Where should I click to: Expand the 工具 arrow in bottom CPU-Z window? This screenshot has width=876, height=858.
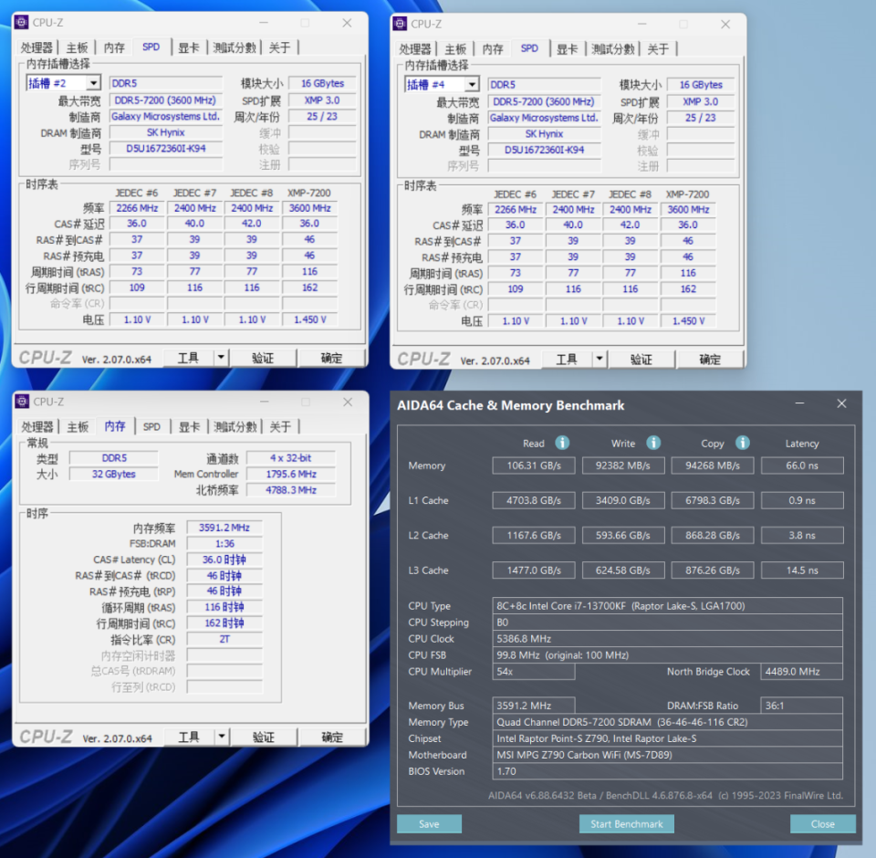click(x=221, y=737)
